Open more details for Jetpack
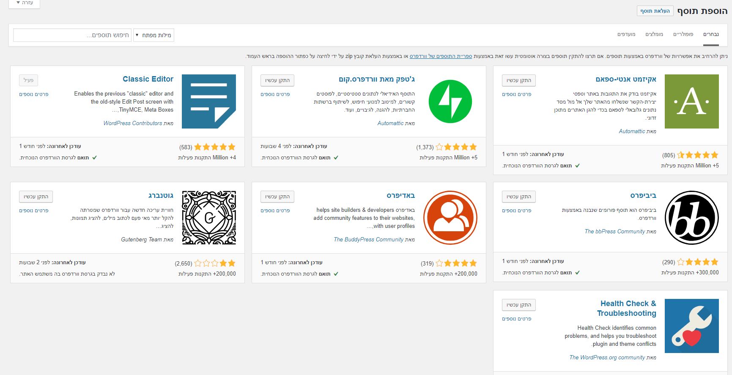The image size is (732, 375). pyautogui.click(x=275, y=94)
